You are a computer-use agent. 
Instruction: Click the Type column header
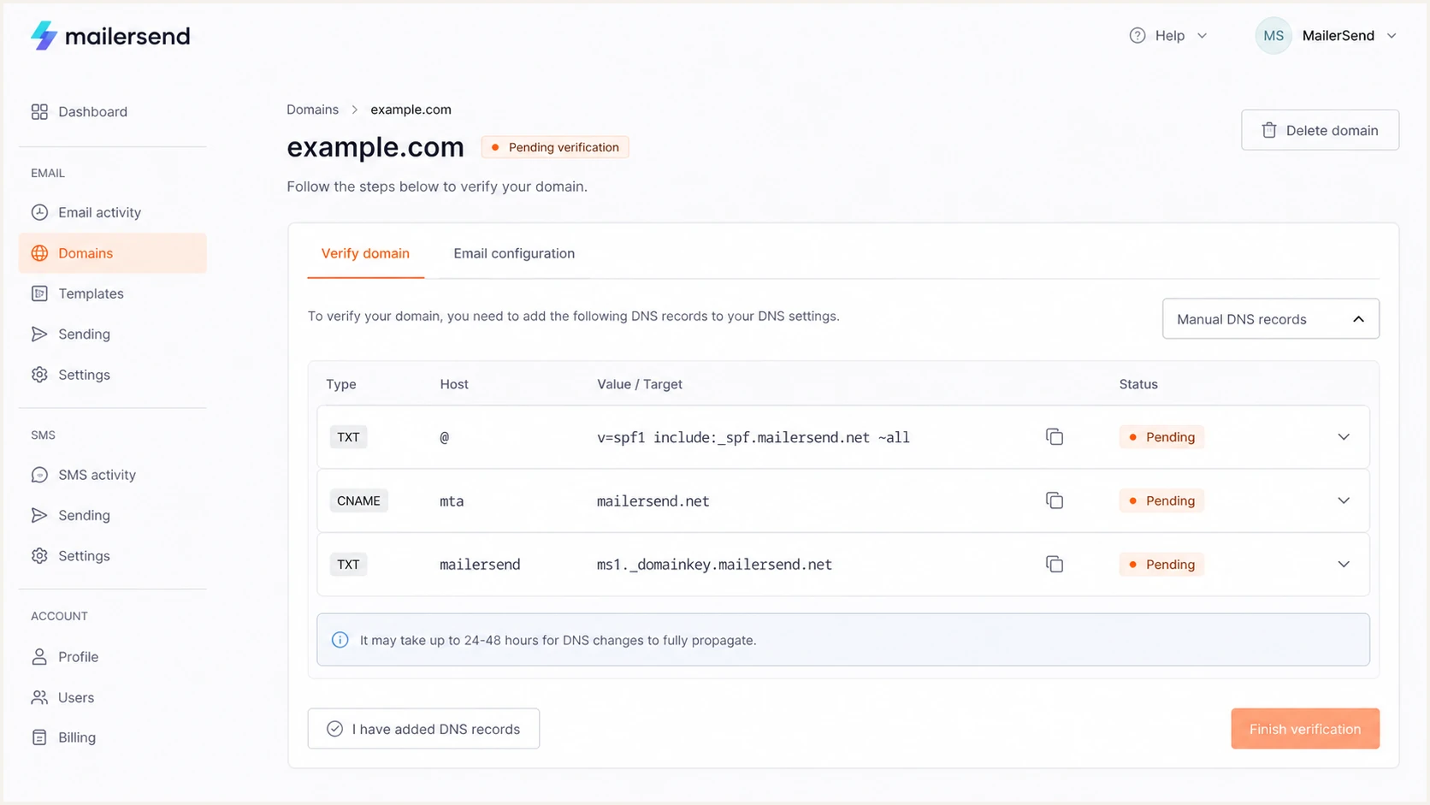pos(340,384)
